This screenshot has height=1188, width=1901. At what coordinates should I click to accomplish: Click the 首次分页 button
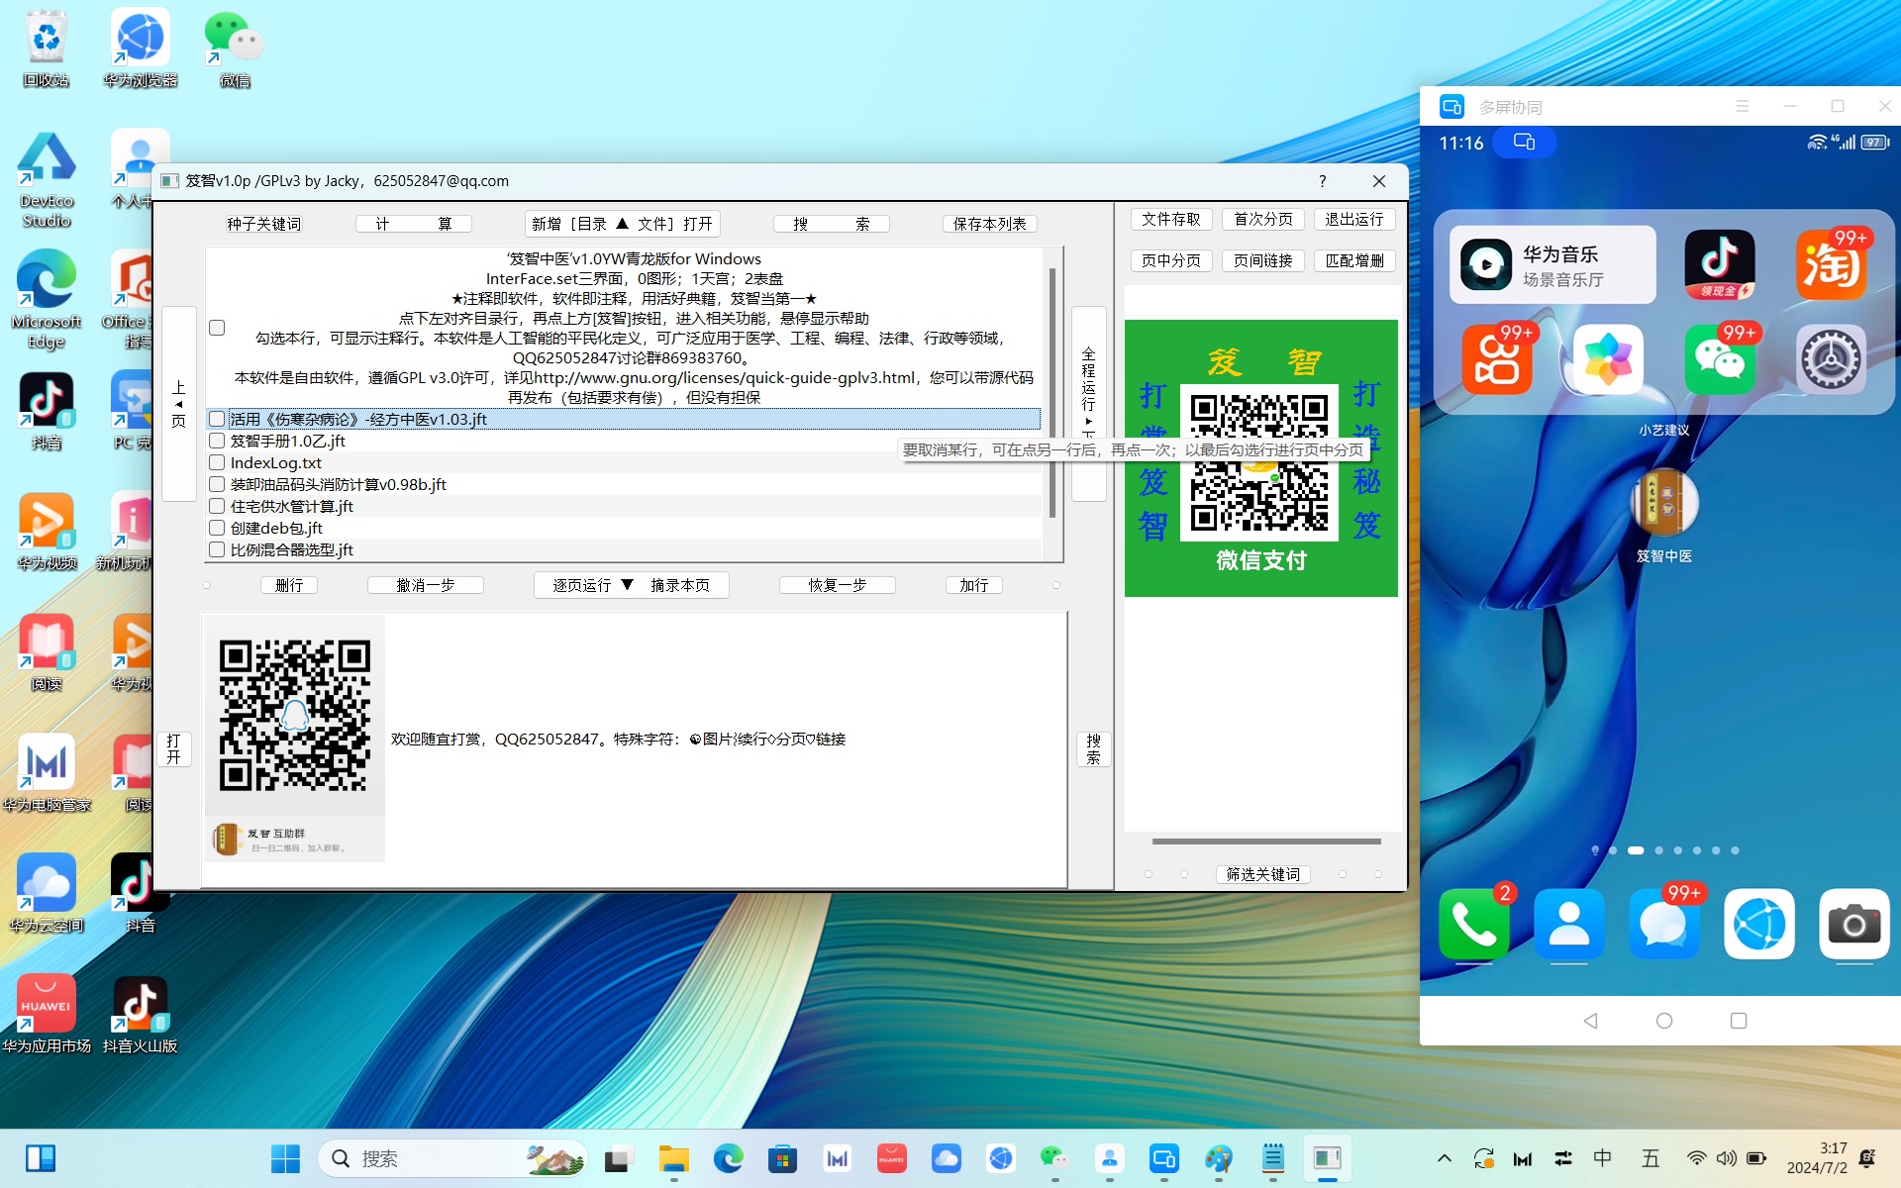pos(1263,219)
